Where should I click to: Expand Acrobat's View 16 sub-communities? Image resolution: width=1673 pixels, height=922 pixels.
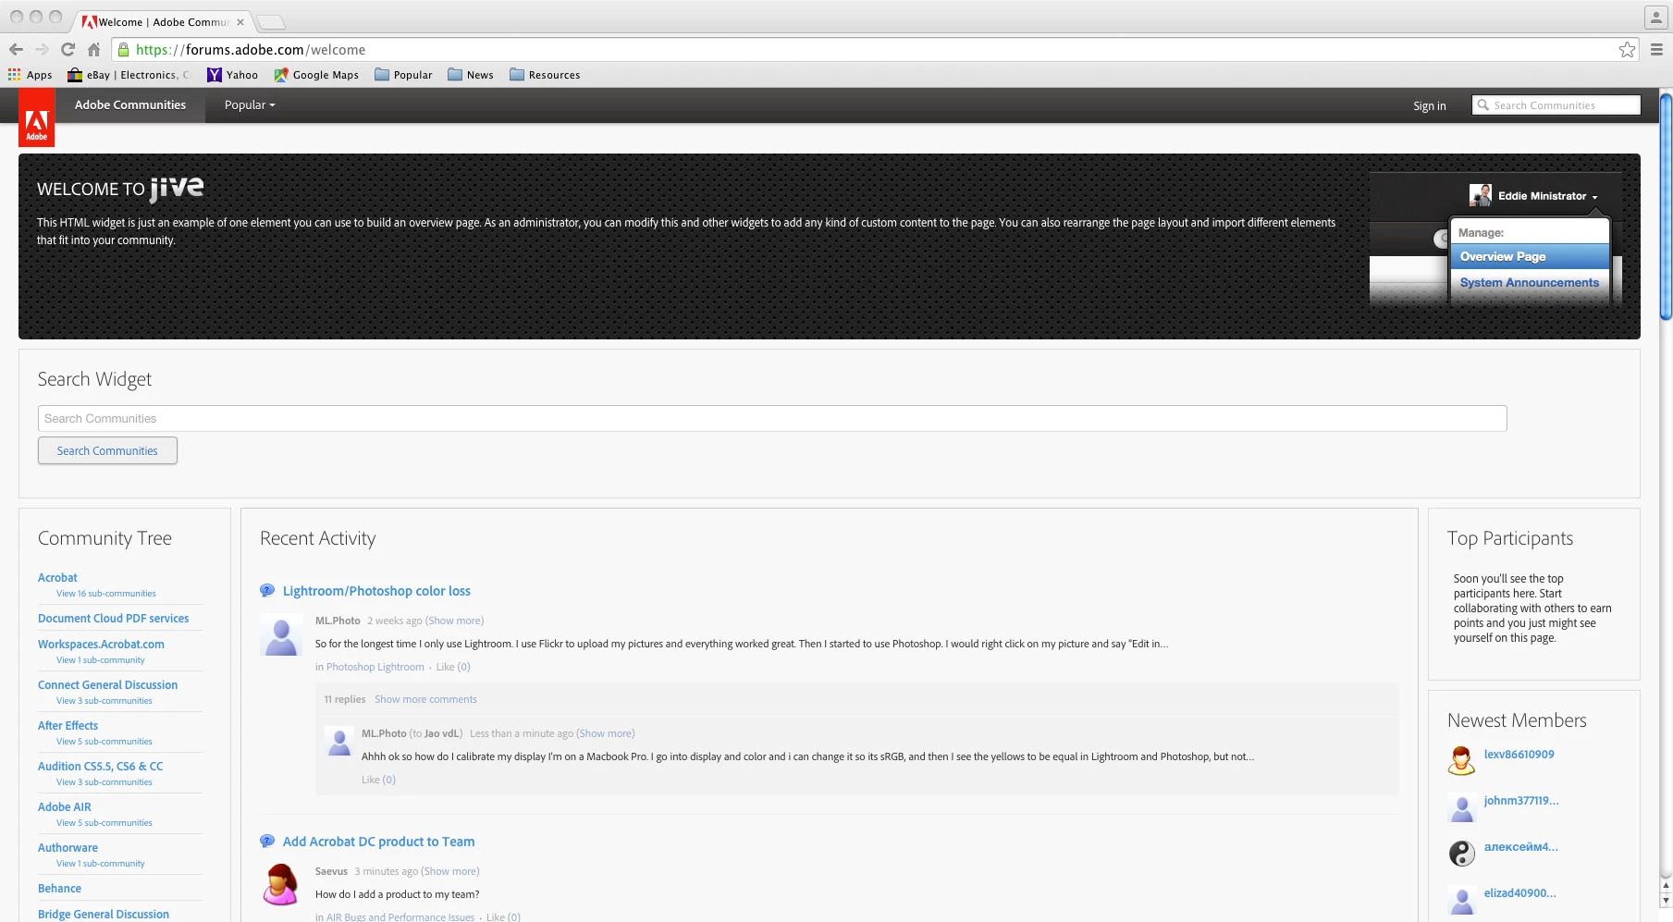pos(106,594)
